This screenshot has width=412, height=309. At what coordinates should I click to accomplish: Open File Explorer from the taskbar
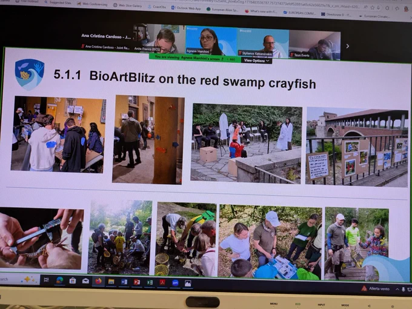click(111, 281)
